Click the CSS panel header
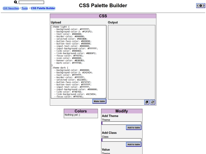Screen dimensions: 206x154 pyautogui.click(x=103, y=16)
